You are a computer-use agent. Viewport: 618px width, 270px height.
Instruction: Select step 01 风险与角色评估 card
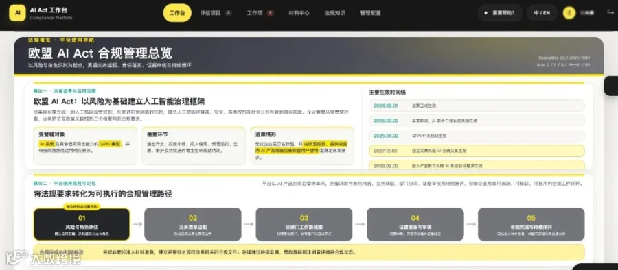tap(82, 224)
